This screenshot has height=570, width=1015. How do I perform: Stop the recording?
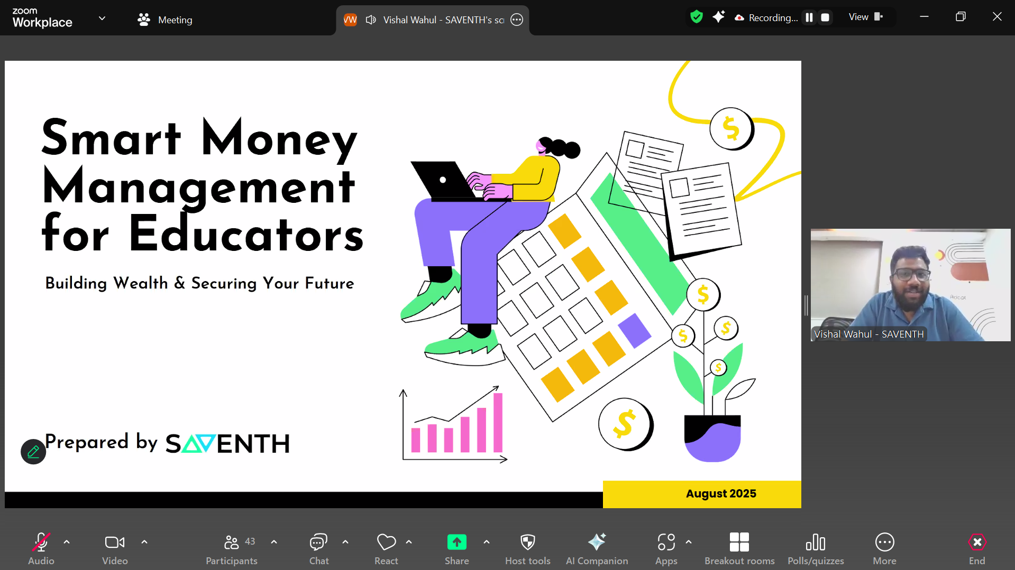point(825,17)
